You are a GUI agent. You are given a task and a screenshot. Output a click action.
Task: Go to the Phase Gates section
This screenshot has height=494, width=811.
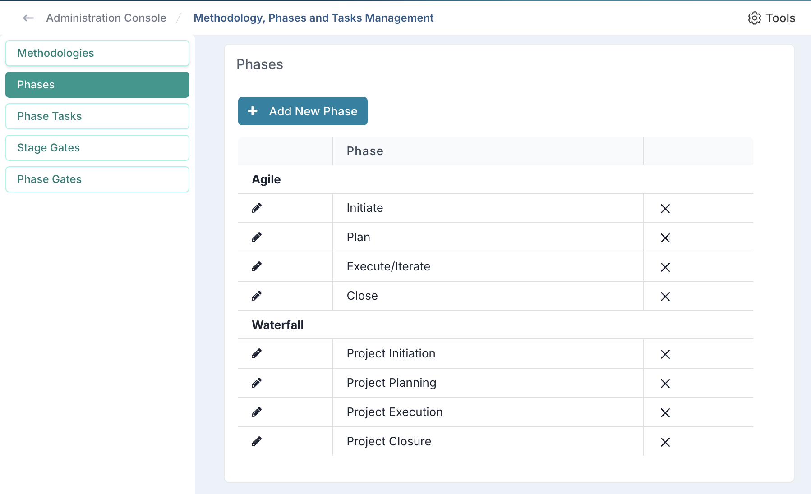(x=97, y=179)
